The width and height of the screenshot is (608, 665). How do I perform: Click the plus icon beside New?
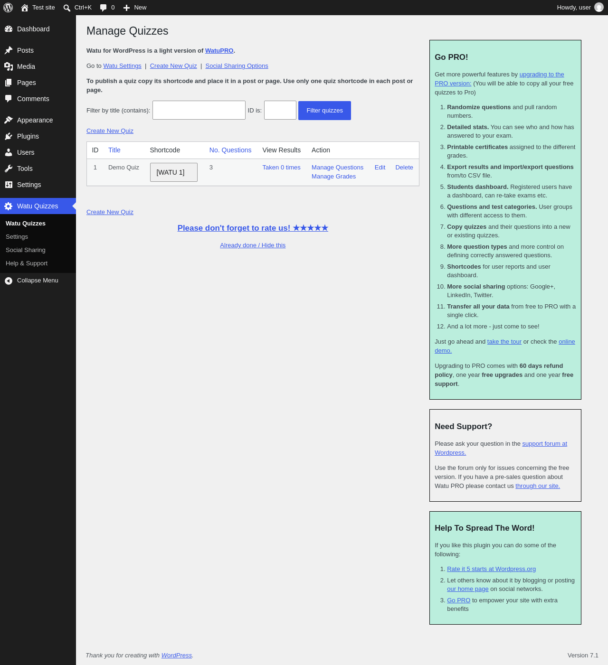pyautogui.click(x=127, y=8)
